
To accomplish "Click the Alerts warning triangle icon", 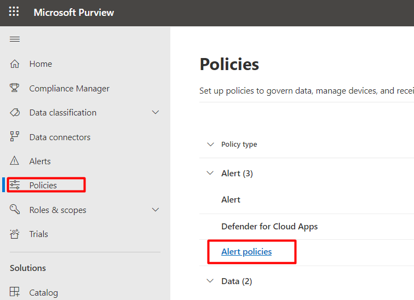I will point(15,161).
